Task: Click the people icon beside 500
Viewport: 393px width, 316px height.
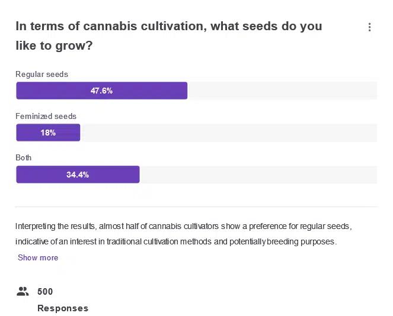Action: point(23,291)
